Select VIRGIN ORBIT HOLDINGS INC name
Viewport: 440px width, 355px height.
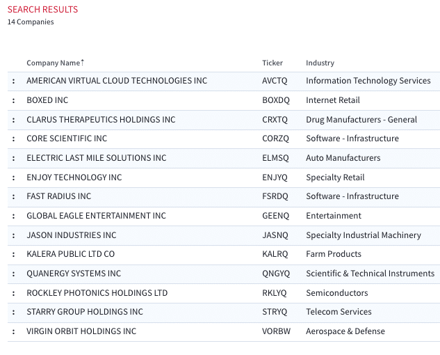click(81, 331)
